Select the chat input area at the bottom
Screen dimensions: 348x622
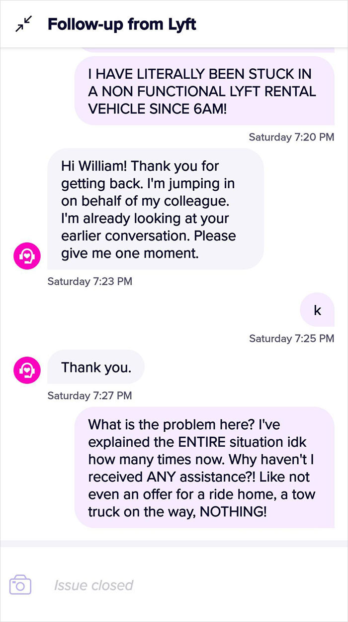click(174, 585)
